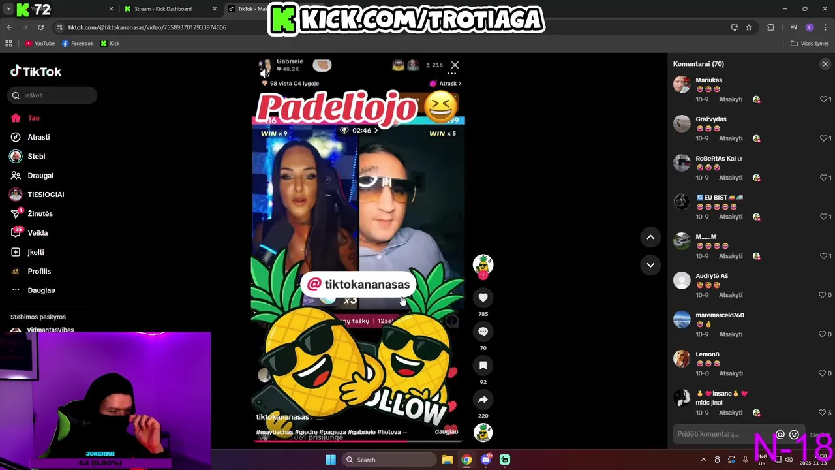Open maremarcelo760 profile avatar
Image resolution: width=835 pixels, height=470 pixels.
coord(682,320)
